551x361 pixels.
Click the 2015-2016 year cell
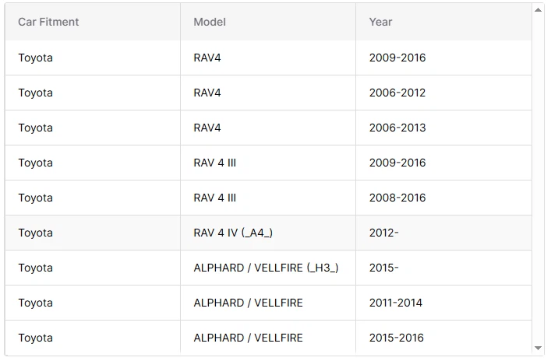click(x=397, y=338)
